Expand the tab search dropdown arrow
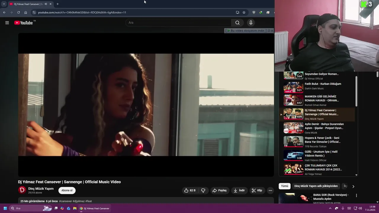Image resolution: width=379 pixels, height=213 pixels. click(x=4, y=4)
